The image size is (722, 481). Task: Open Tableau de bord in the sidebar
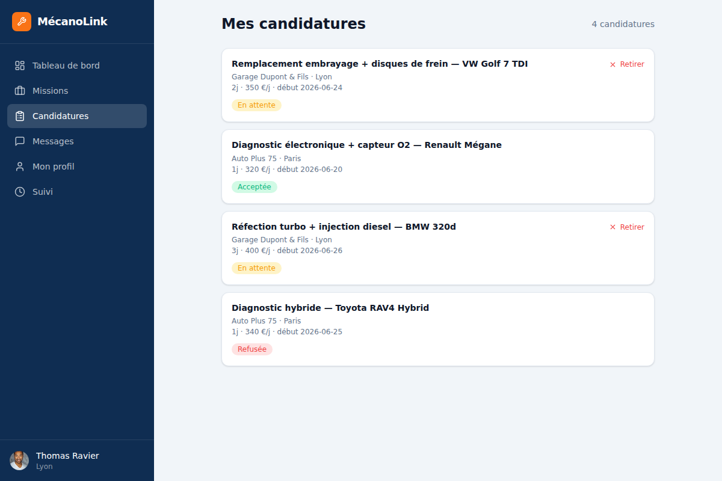(77, 66)
